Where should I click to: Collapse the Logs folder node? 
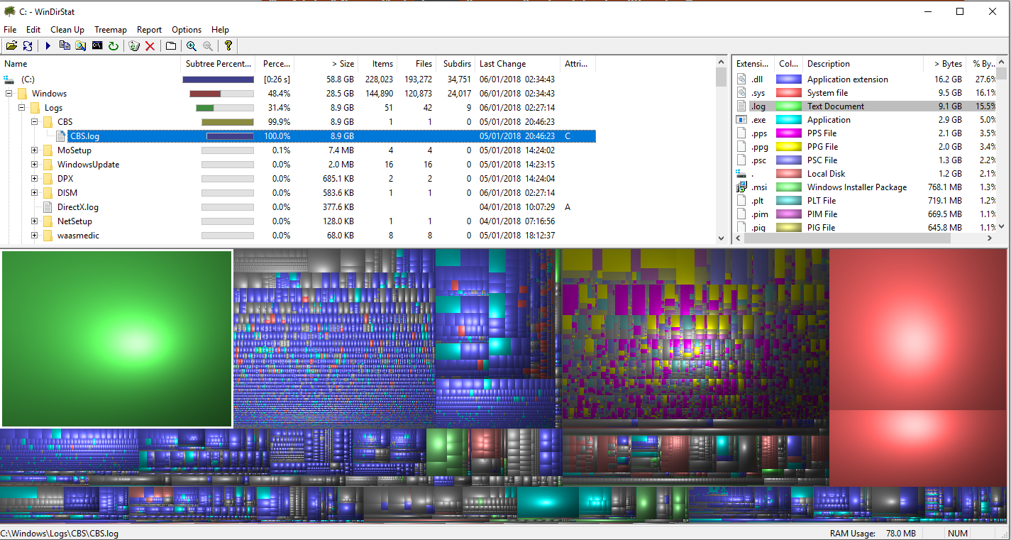coord(22,108)
